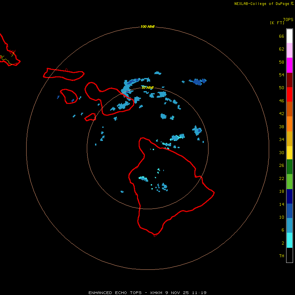Pick the orange 42 kft legend swatch
295x295 pixels.
[289, 124]
